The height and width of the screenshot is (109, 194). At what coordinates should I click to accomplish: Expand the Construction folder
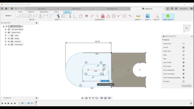5,45
